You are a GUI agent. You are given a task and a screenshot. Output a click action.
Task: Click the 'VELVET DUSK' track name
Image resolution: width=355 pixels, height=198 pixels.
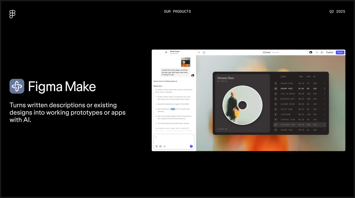click(x=287, y=109)
